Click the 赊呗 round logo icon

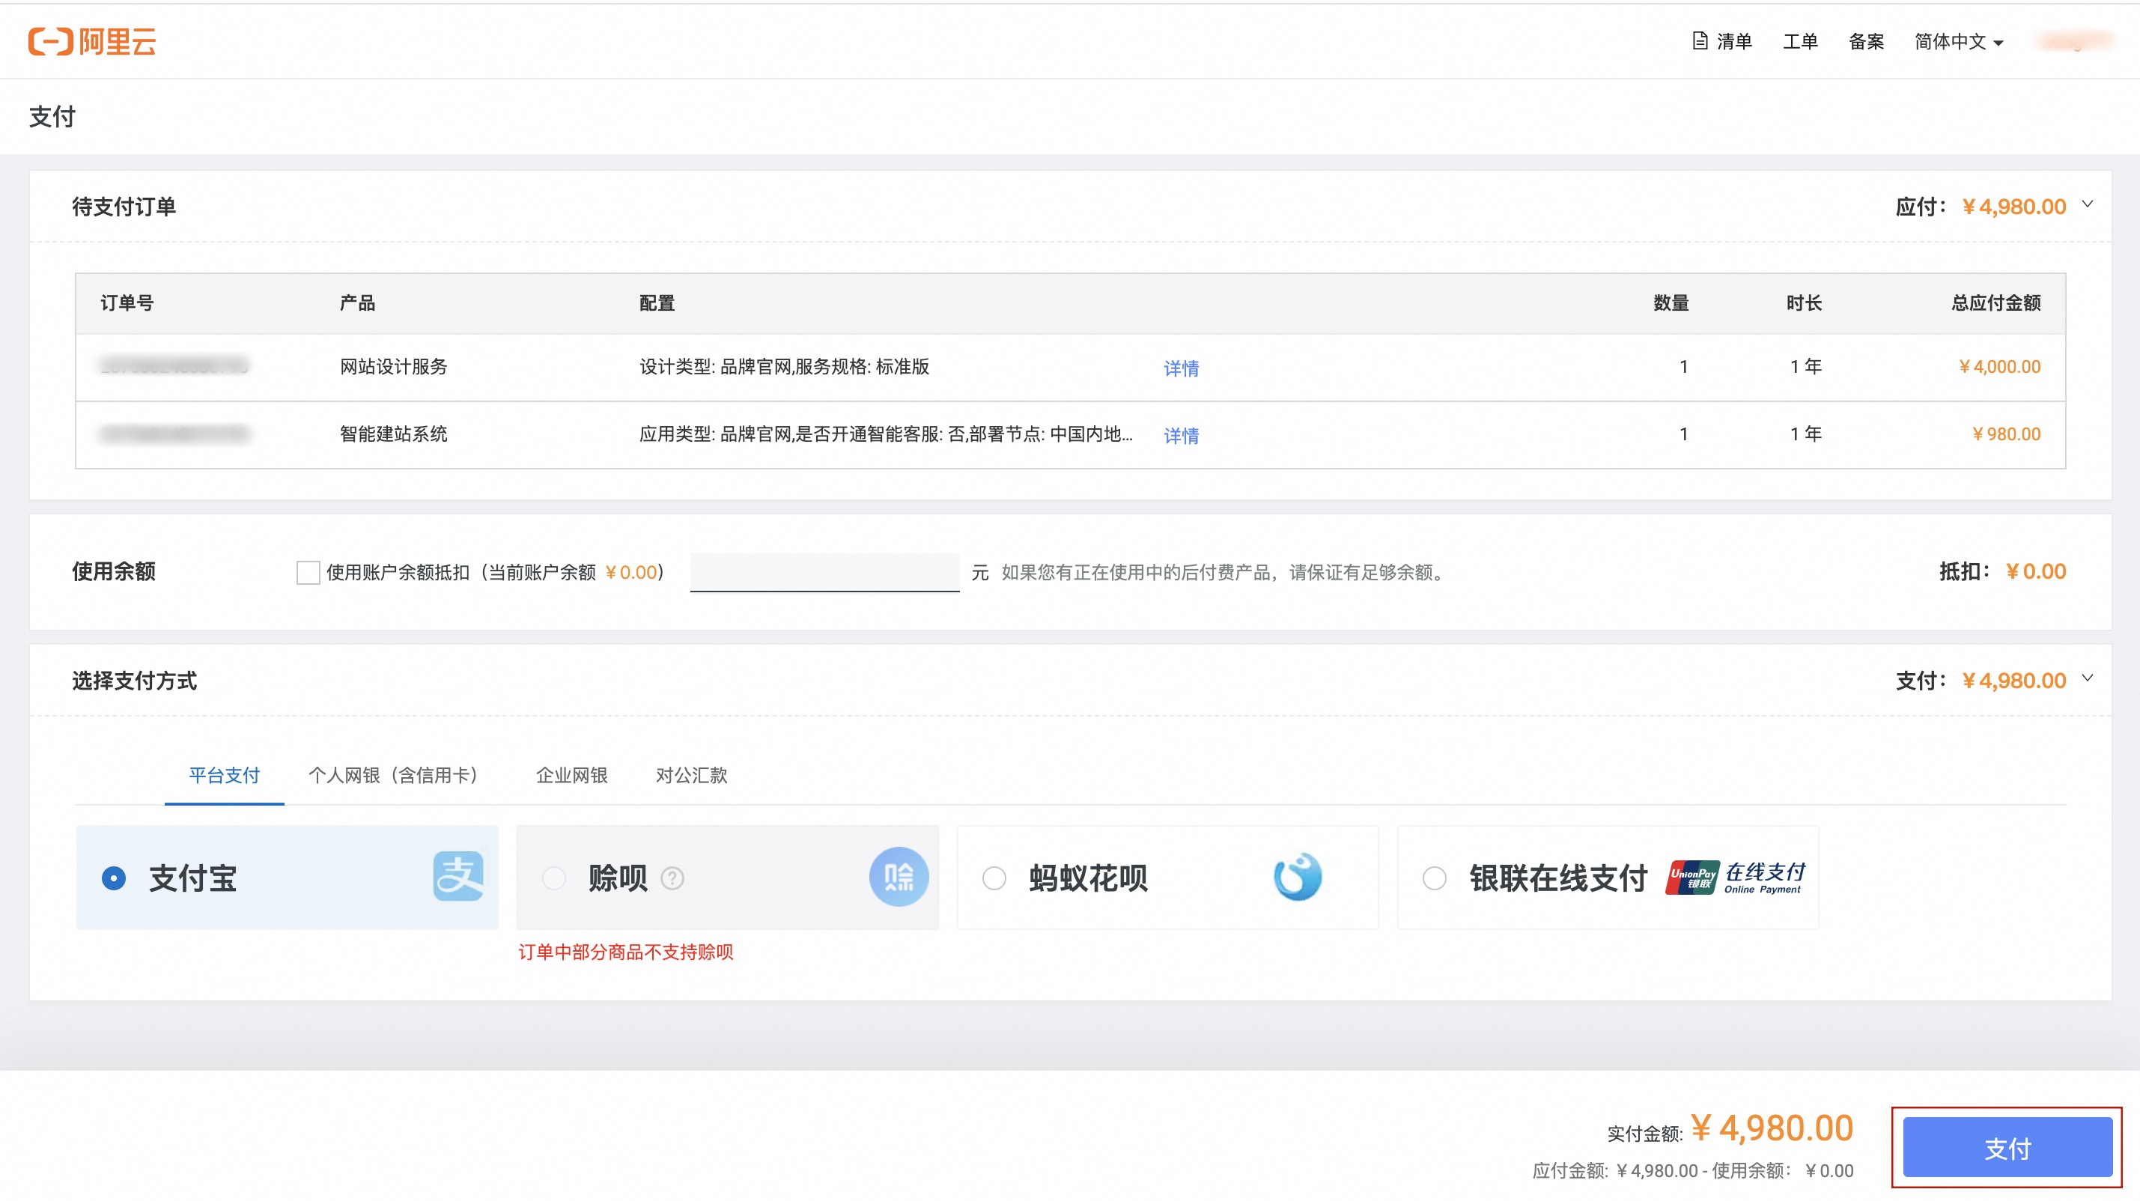click(x=898, y=876)
